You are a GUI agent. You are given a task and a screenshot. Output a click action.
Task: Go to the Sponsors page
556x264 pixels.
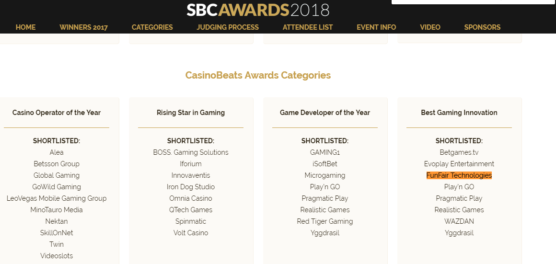[x=482, y=27]
